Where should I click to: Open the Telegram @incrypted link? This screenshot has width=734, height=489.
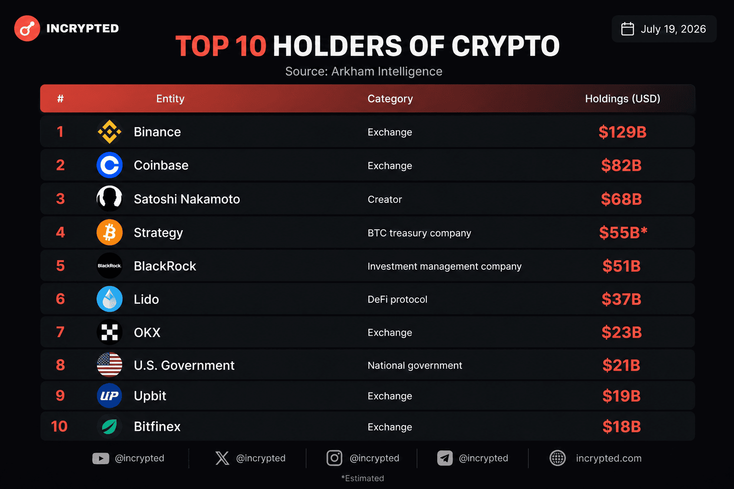tap(473, 458)
